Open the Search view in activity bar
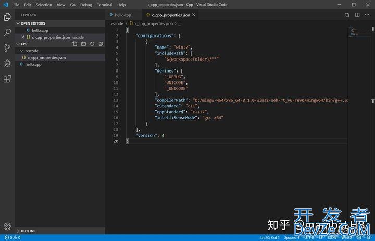Image resolution: width=375 pixels, height=241 pixels. pos(7,32)
